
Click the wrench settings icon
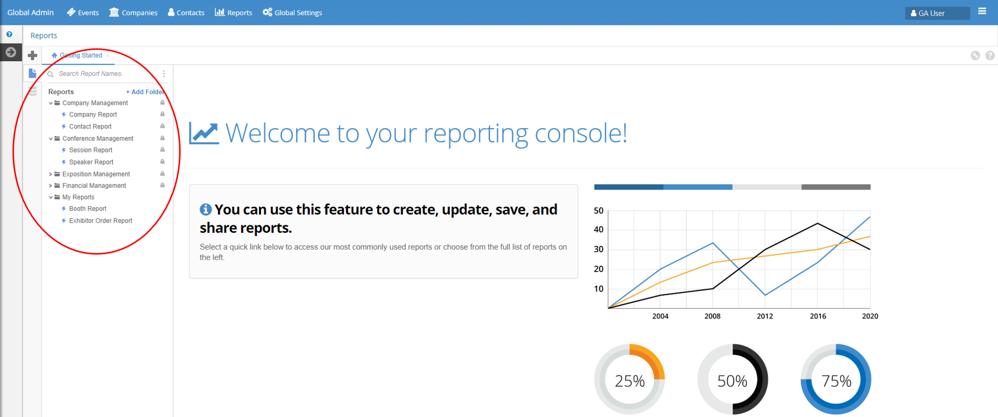pos(975,56)
